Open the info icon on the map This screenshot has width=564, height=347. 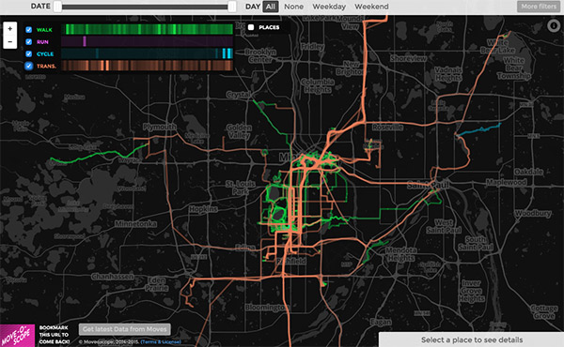click(x=554, y=25)
